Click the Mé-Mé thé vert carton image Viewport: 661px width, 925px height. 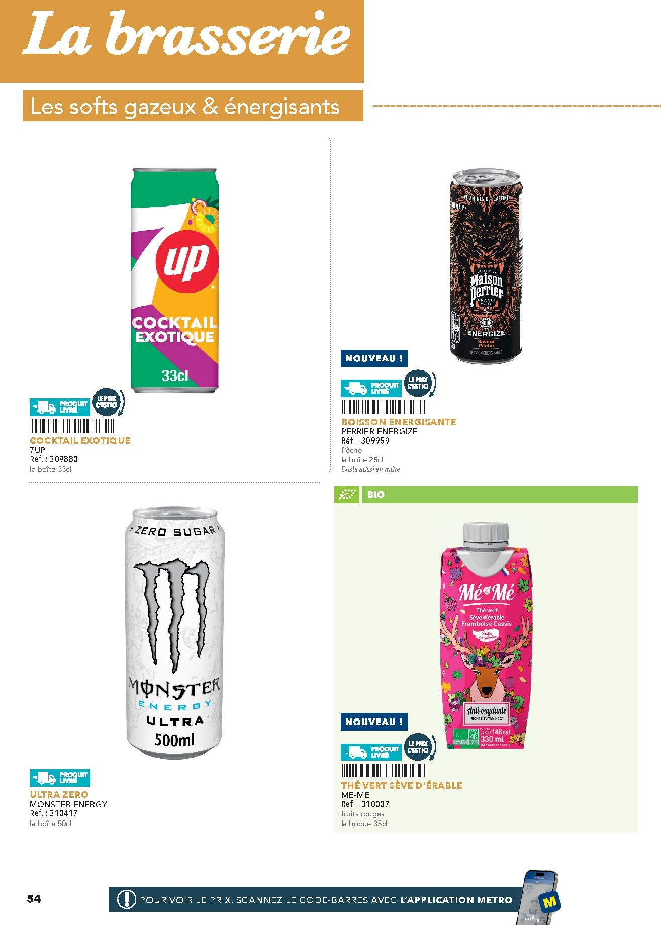[x=486, y=635]
